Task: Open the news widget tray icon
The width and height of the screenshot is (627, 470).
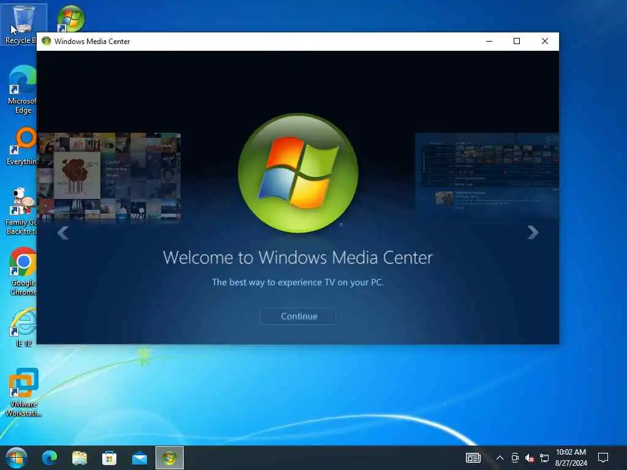Action: 473,458
